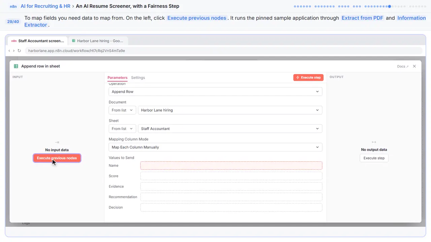
Task: Open the Settings tab of the node
Action: [x=138, y=78]
